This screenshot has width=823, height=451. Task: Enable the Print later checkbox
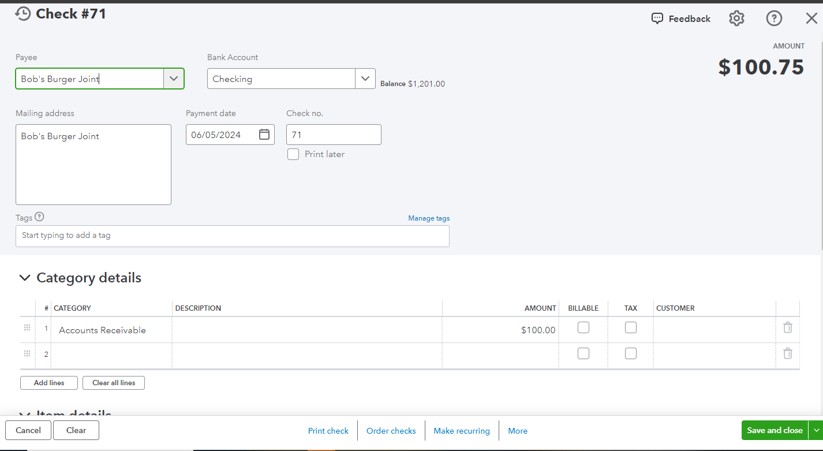coord(293,154)
